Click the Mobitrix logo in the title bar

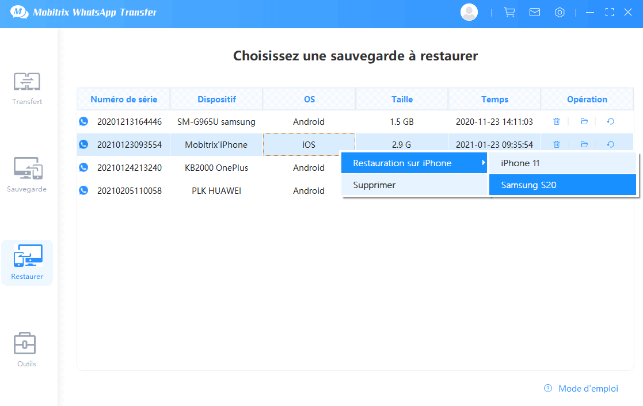[18, 11]
